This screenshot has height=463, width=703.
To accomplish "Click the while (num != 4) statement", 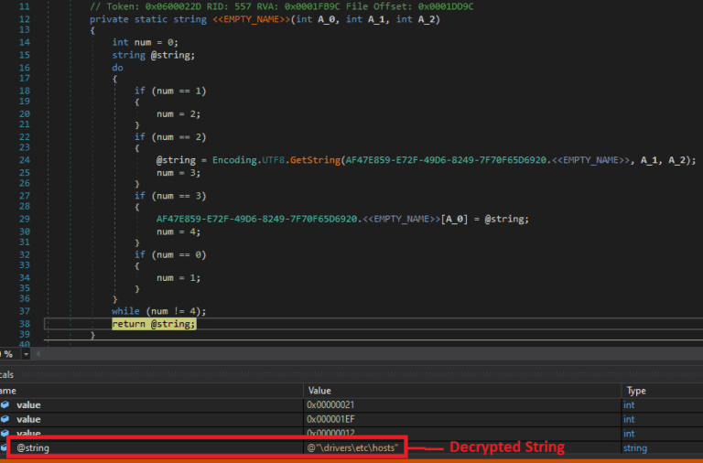I will pyautogui.click(x=159, y=311).
